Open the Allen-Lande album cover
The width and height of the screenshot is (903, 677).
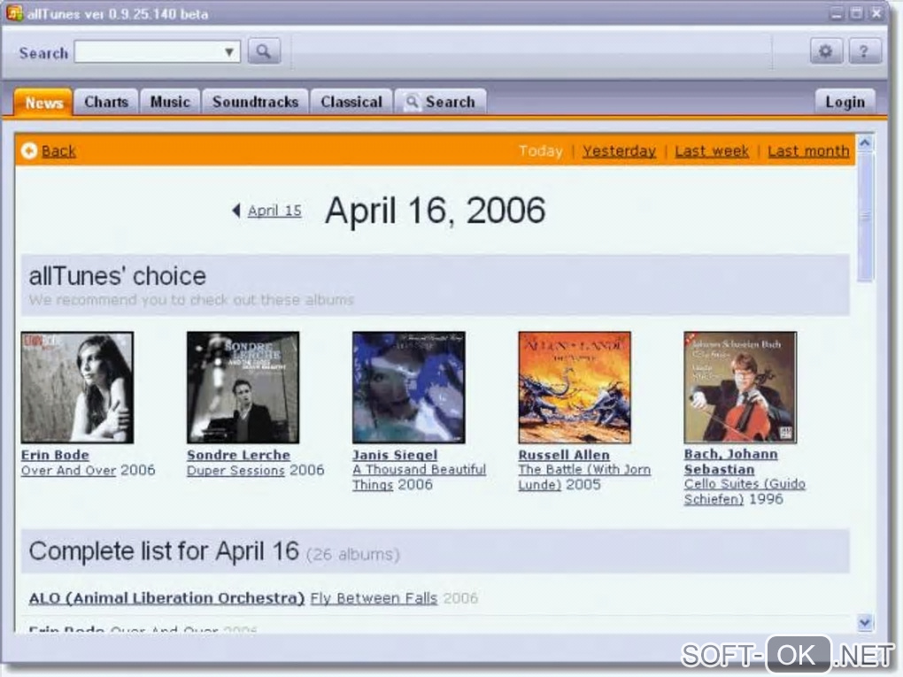[575, 388]
